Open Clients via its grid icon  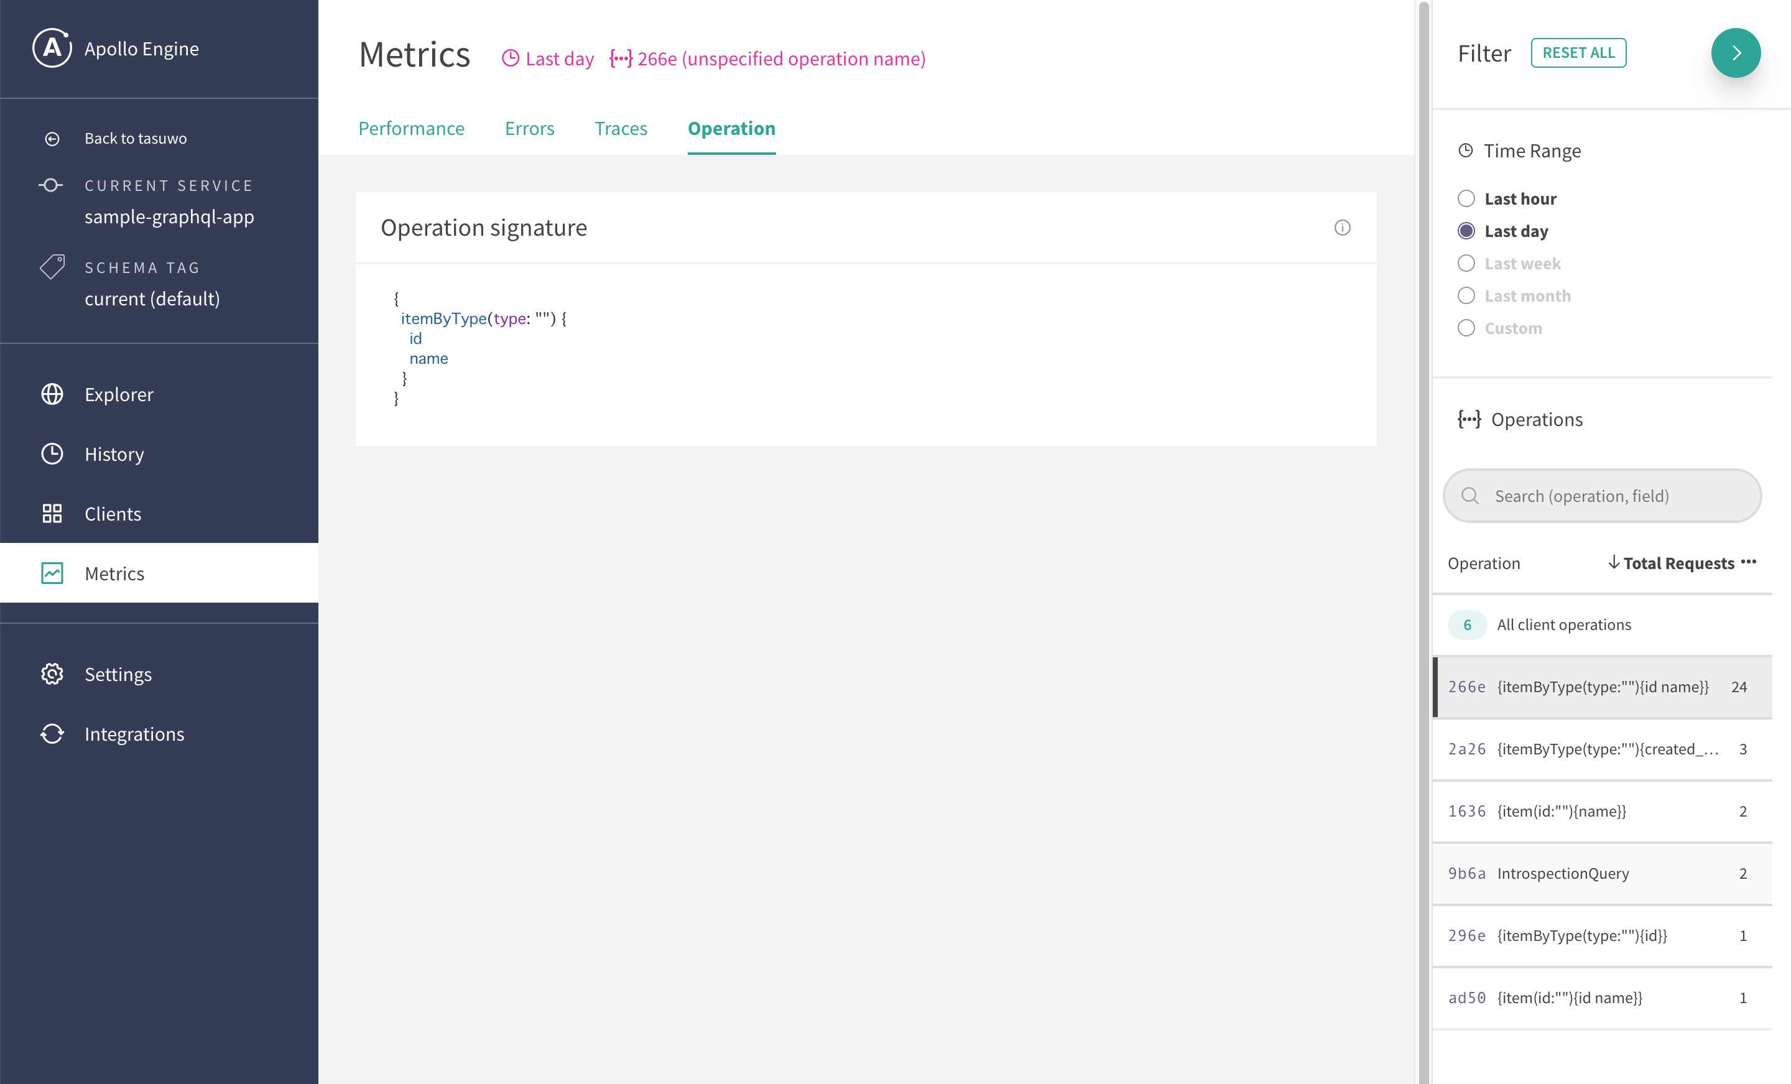coord(52,513)
